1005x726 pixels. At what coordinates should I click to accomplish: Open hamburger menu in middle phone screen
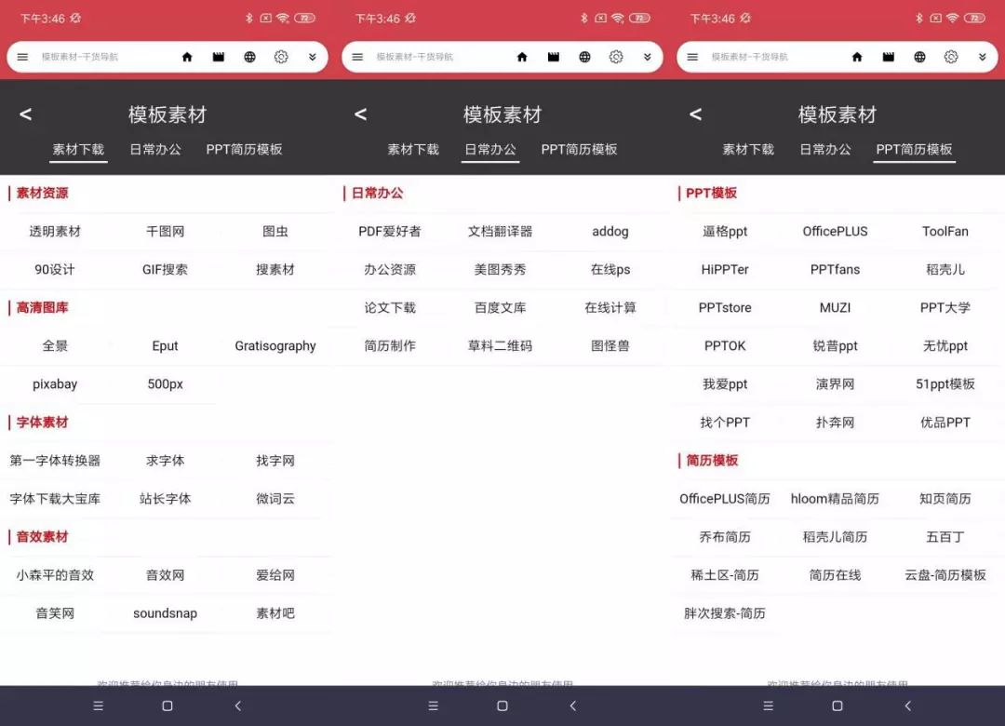pos(357,57)
